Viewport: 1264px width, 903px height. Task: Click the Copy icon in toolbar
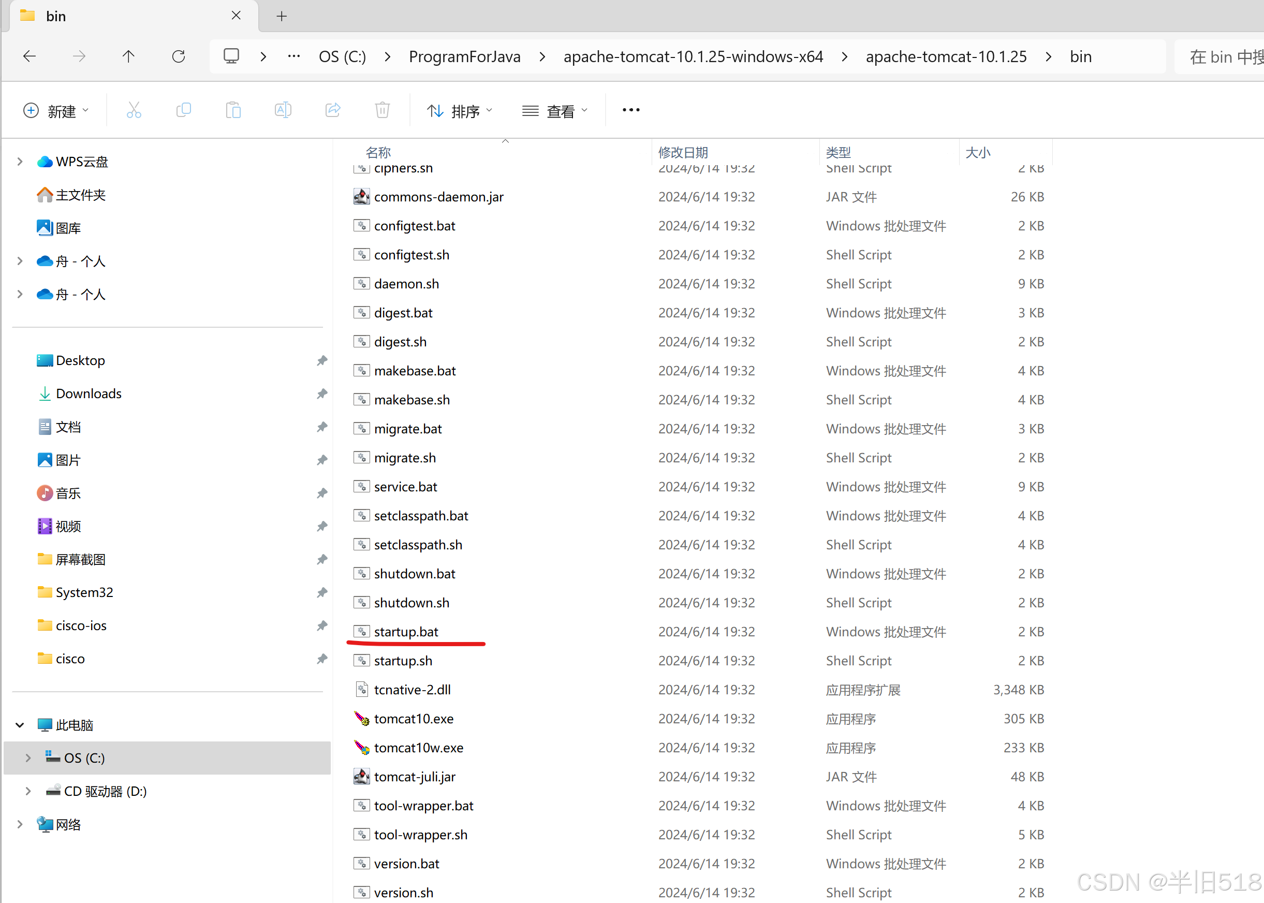pyautogui.click(x=183, y=111)
